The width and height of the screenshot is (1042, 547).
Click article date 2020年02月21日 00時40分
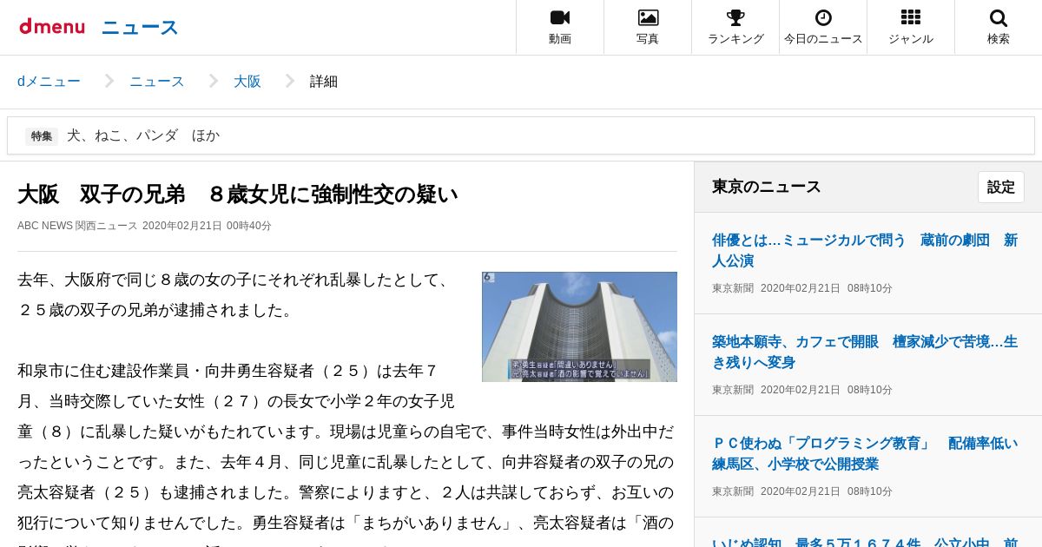pyautogui.click(x=207, y=226)
